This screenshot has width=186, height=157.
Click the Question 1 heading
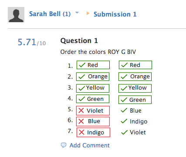79,41
